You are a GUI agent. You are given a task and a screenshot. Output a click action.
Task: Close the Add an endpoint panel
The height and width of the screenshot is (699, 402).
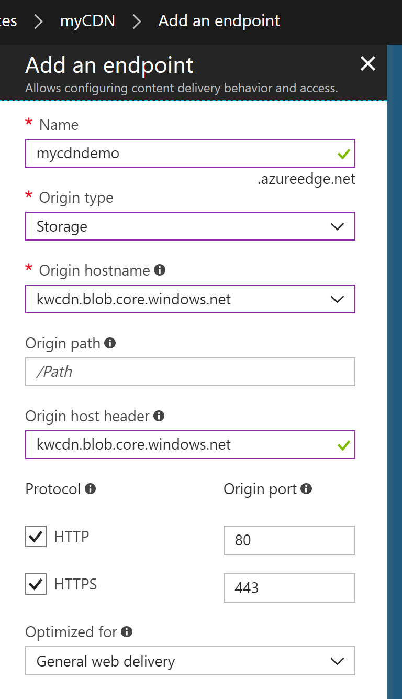point(368,64)
